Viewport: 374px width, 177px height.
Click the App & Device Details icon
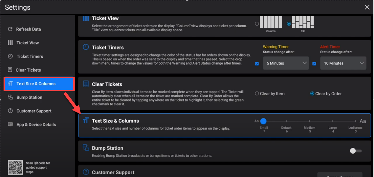point(10,125)
